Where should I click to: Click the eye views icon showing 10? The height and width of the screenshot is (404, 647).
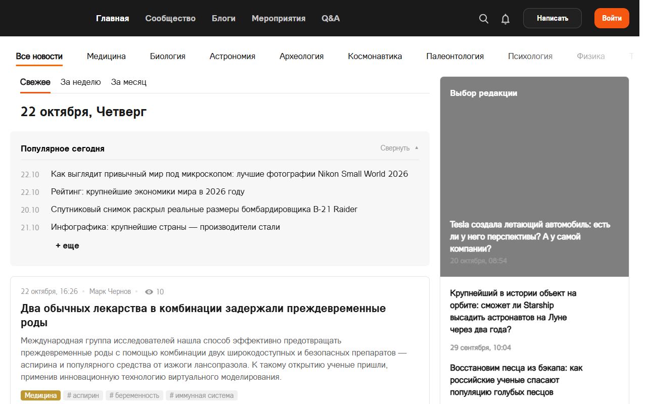149,292
